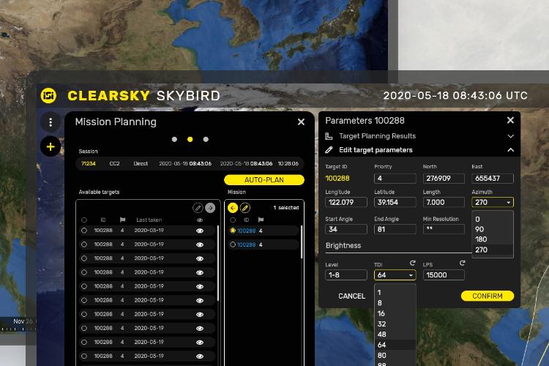Click edit pencil icon in Available targets

198,208
